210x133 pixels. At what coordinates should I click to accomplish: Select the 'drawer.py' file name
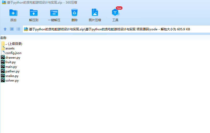pyautogui.click(x=13, y=58)
